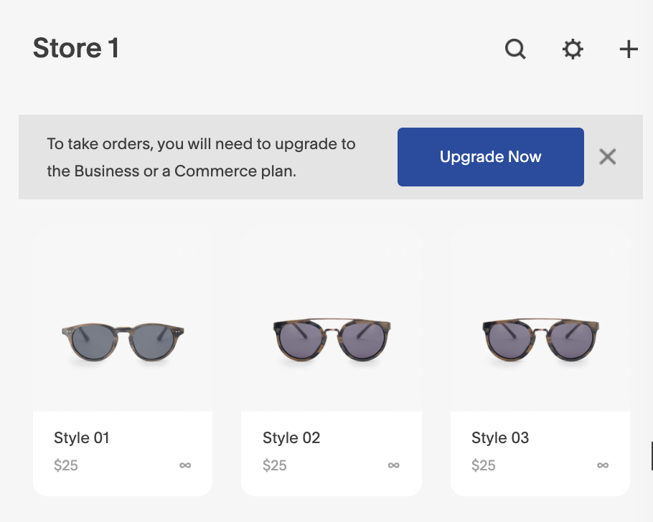Image resolution: width=653 pixels, height=522 pixels.
Task: Click the upgrade plan banner message text
Action: tap(201, 157)
